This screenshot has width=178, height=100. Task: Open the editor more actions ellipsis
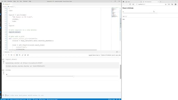pyautogui.click(x=119, y=4)
